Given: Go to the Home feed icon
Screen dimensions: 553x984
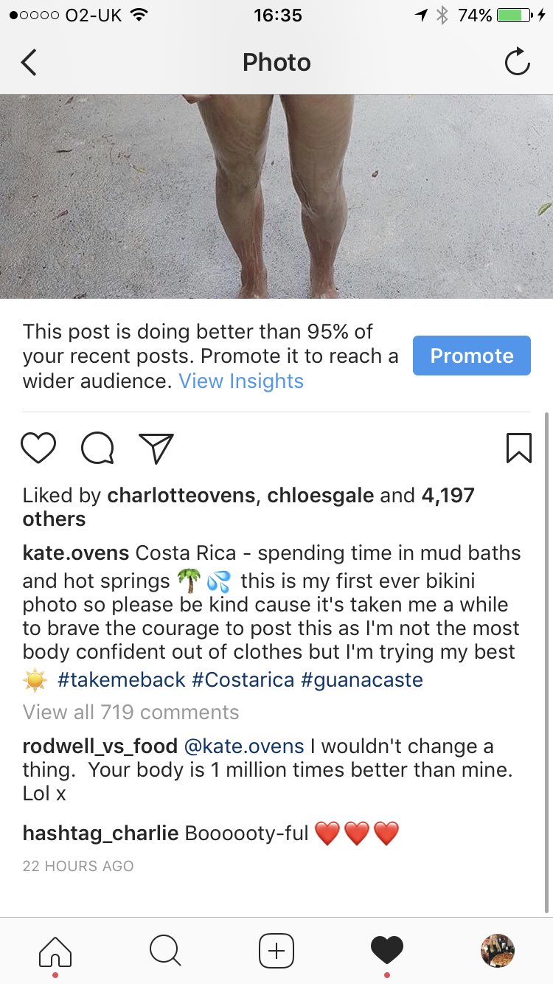Looking at the screenshot, I should (x=55, y=950).
